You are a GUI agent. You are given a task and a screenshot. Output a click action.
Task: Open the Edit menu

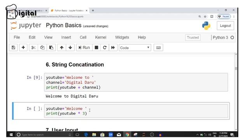coord(32,37)
